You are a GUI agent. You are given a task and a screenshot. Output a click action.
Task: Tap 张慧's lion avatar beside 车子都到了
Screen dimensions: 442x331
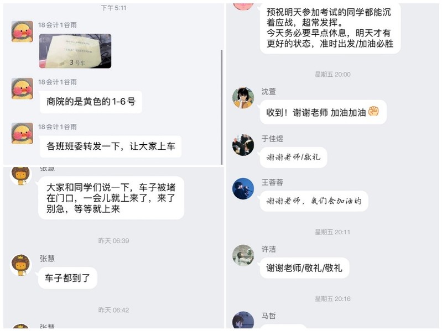[20, 265]
